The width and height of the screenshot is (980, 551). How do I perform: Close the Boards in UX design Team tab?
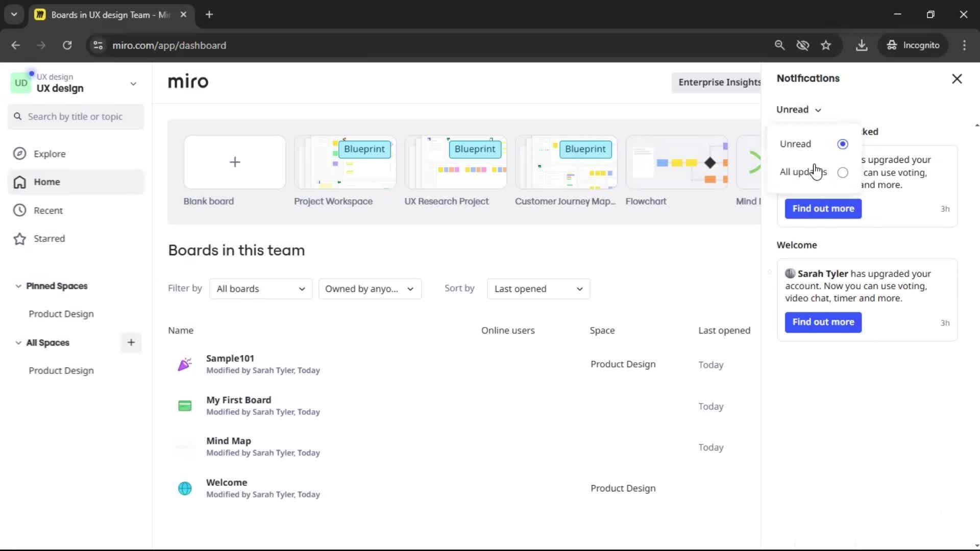point(183,15)
